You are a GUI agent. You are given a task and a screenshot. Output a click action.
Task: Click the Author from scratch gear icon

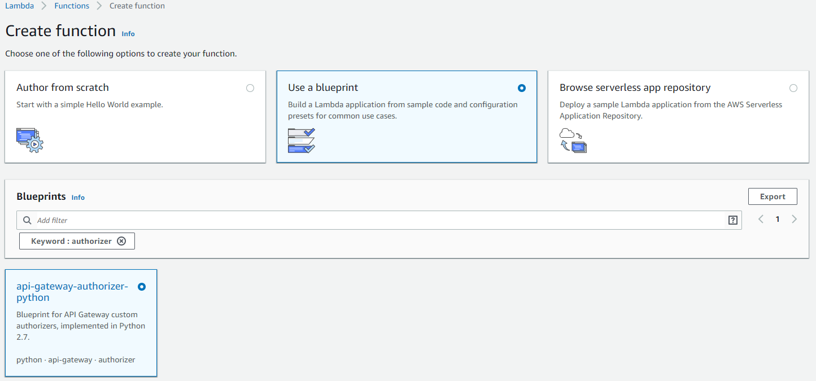(29, 139)
